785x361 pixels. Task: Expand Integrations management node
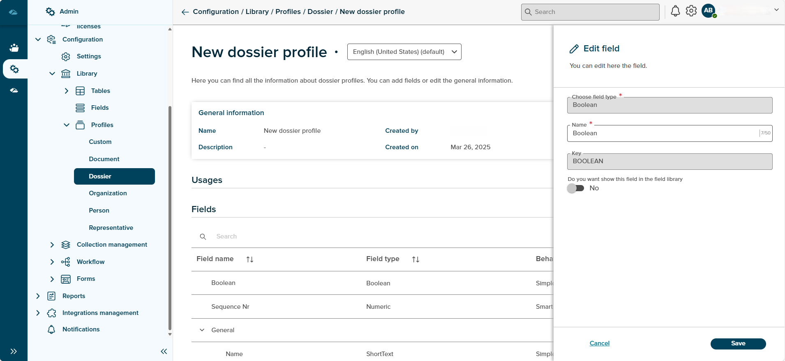[38, 313]
